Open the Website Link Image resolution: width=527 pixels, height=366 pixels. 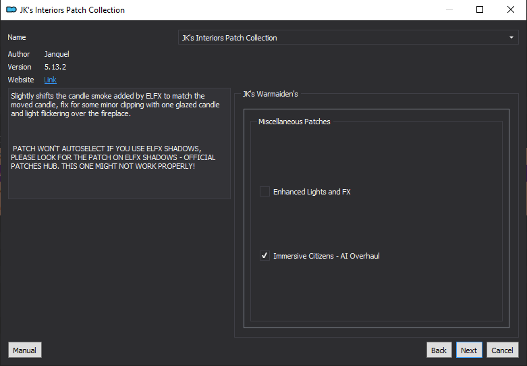point(50,80)
